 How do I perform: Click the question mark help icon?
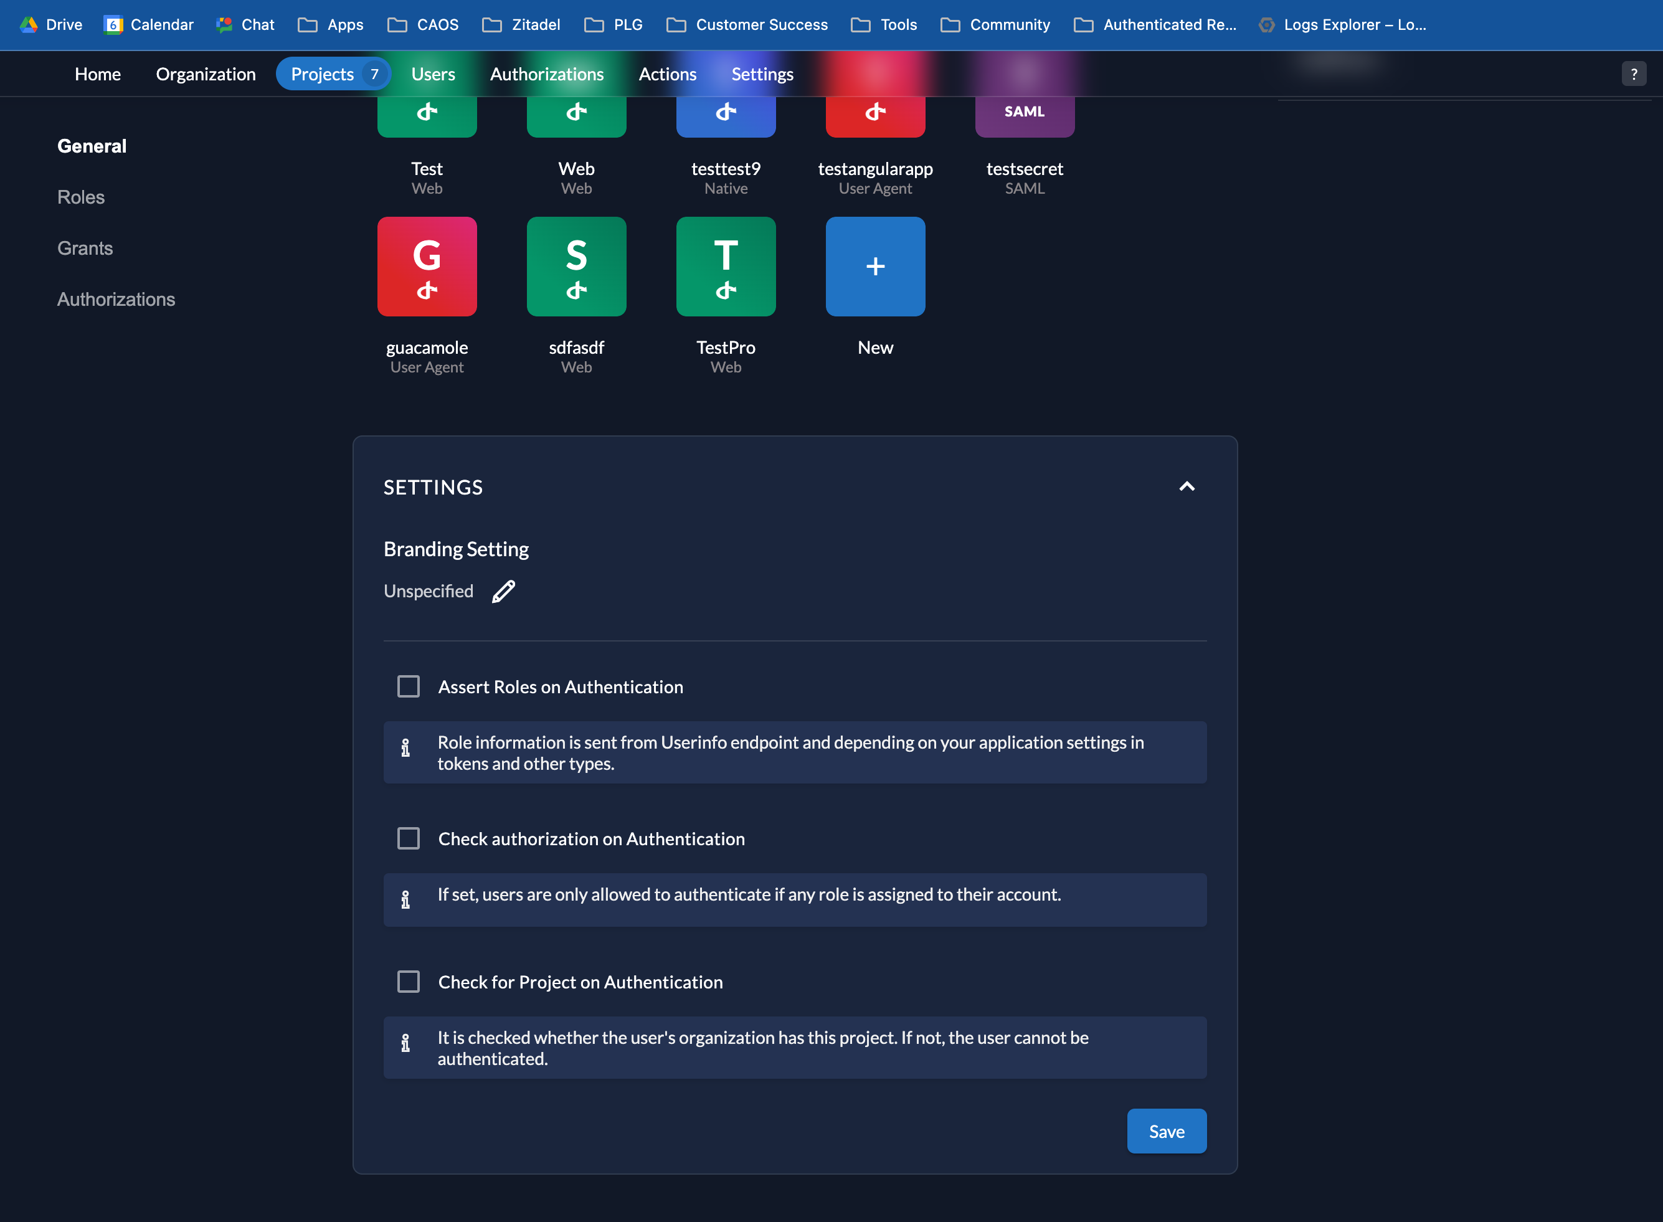click(x=1633, y=74)
